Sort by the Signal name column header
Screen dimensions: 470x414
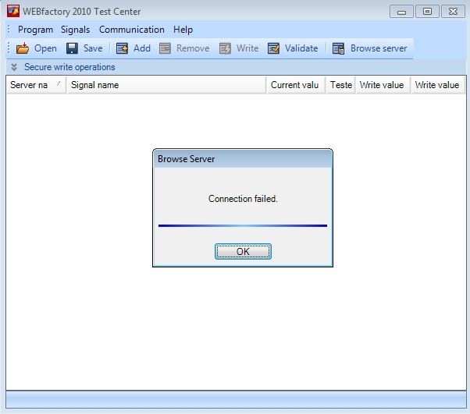pyautogui.click(x=166, y=85)
